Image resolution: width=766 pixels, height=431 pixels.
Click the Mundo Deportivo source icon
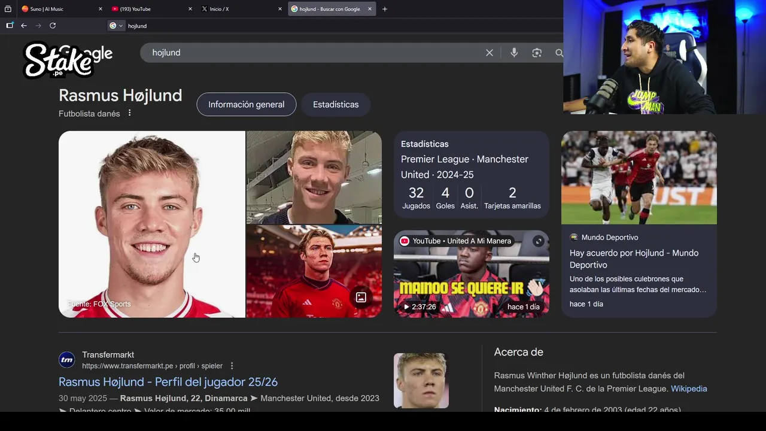[574, 237]
